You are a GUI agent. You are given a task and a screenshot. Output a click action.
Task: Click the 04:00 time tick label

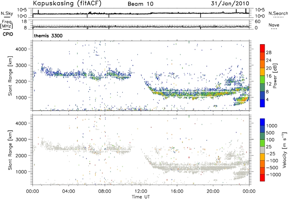(x=68, y=191)
